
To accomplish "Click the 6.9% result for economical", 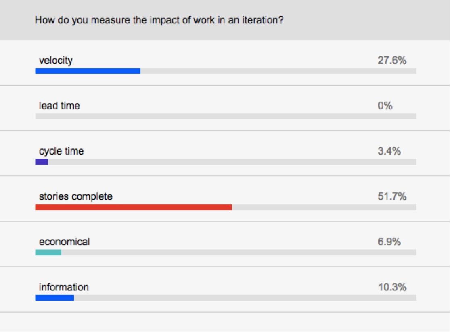I will (x=389, y=242).
